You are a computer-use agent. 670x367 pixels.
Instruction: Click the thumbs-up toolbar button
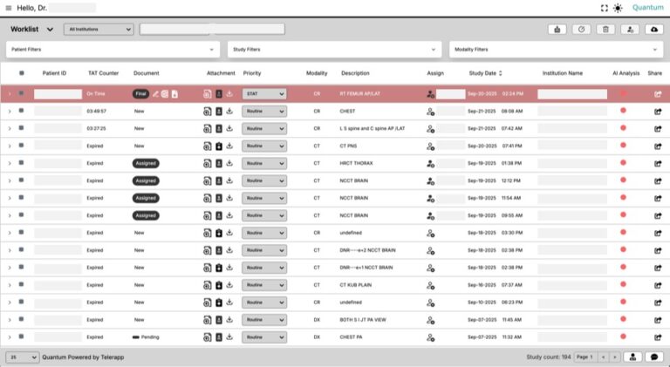click(x=557, y=30)
